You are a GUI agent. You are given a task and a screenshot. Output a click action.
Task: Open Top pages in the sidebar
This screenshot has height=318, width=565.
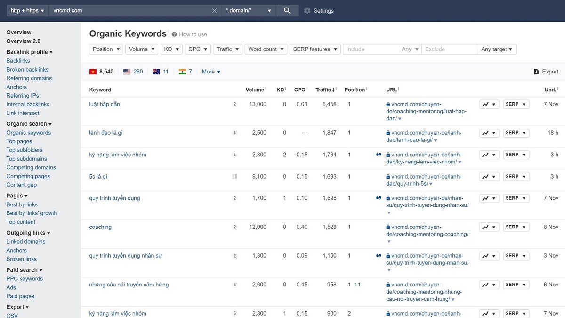[x=19, y=141]
